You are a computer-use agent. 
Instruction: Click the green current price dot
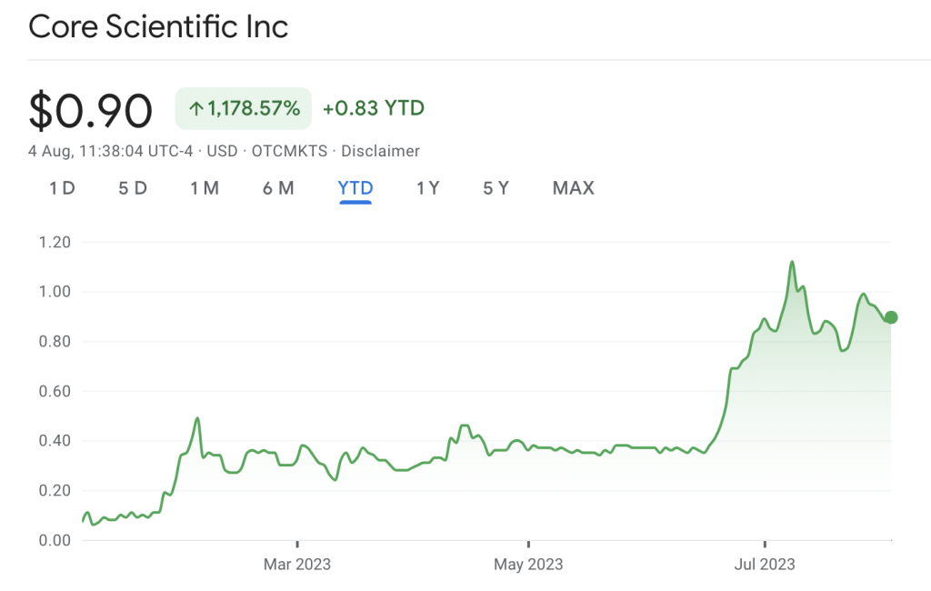click(891, 317)
